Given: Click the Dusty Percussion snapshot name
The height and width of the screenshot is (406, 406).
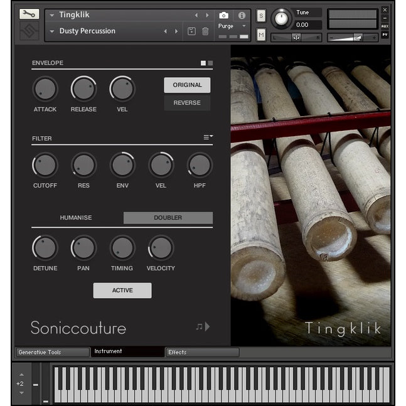Looking at the screenshot, I should point(87,31).
